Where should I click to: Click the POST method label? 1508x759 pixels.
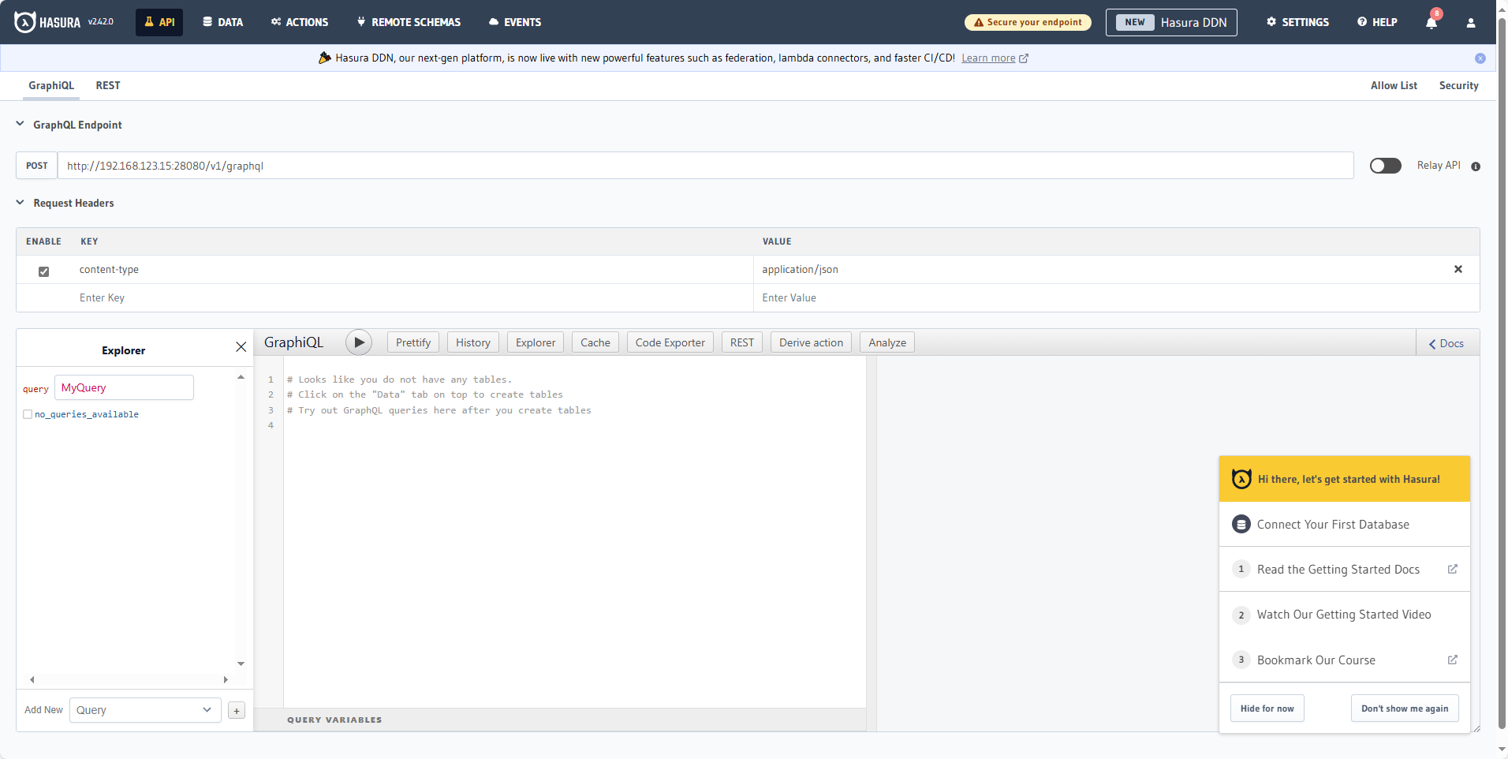37,166
